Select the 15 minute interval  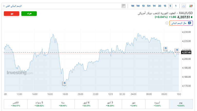pos(165,6)
